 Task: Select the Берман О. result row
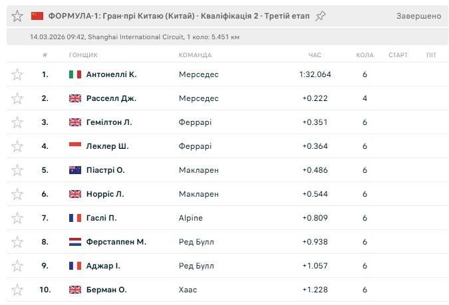(226, 290)
